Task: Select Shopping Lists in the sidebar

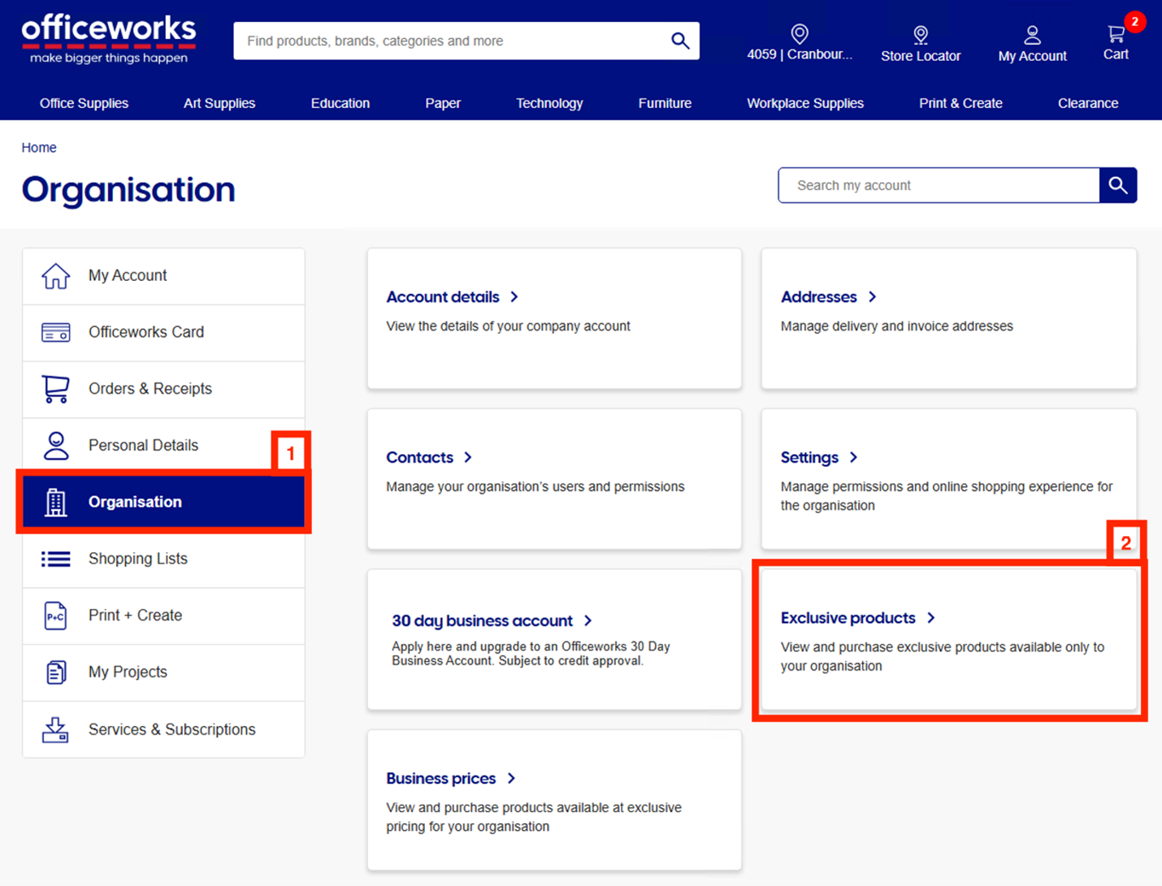Action: [x=138, y=559]
